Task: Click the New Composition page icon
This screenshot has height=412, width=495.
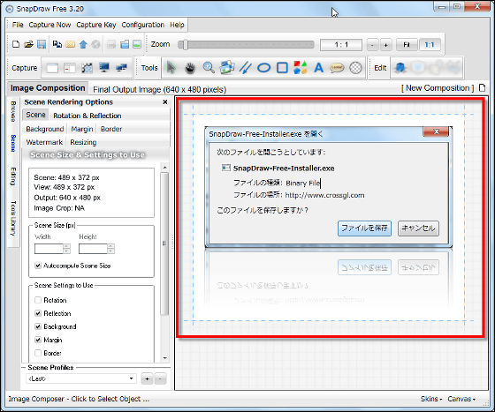Action: click(x=482, y=88)
